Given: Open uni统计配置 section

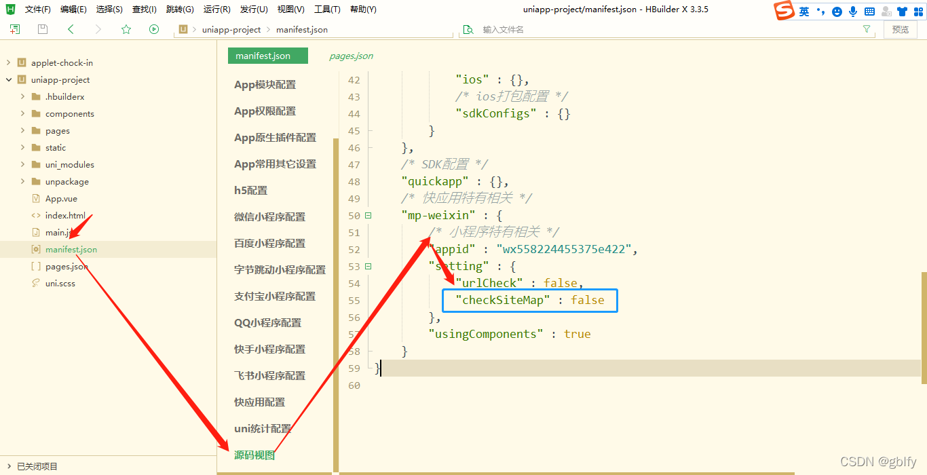Looking at the screenshot, I should click(x=263, y=428).
